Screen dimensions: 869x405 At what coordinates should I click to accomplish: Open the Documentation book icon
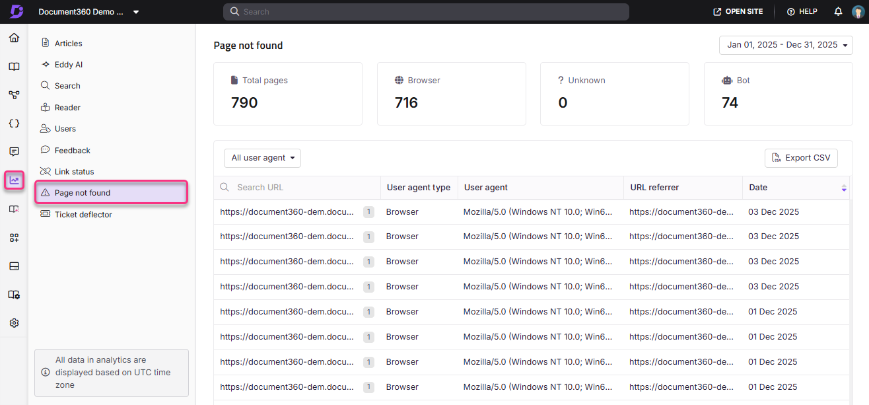pos(14,67)
